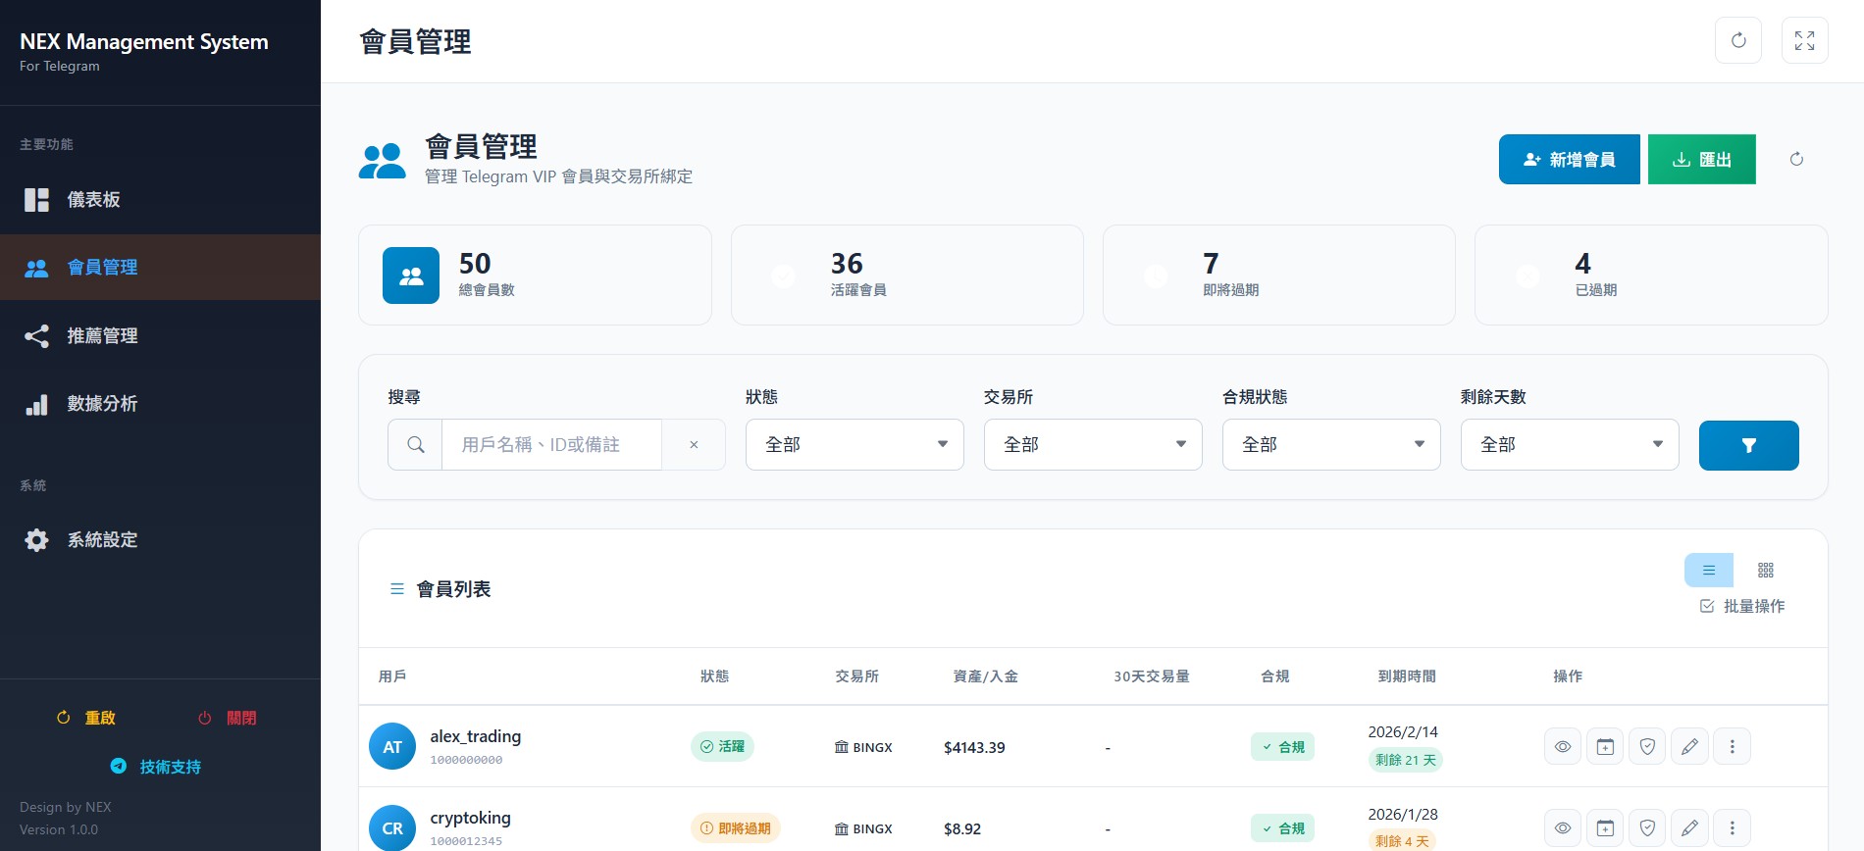Click the refresh icon in top header

[x=1737, y=40]
